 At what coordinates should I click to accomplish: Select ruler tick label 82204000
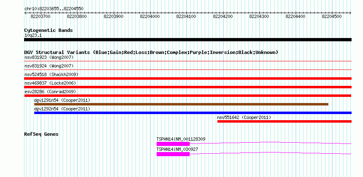point(150,16)
